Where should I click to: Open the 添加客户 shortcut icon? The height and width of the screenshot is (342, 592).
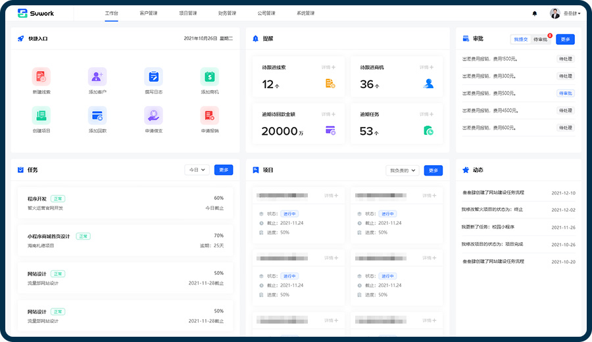pyautogui.click(x=97, y=76)
